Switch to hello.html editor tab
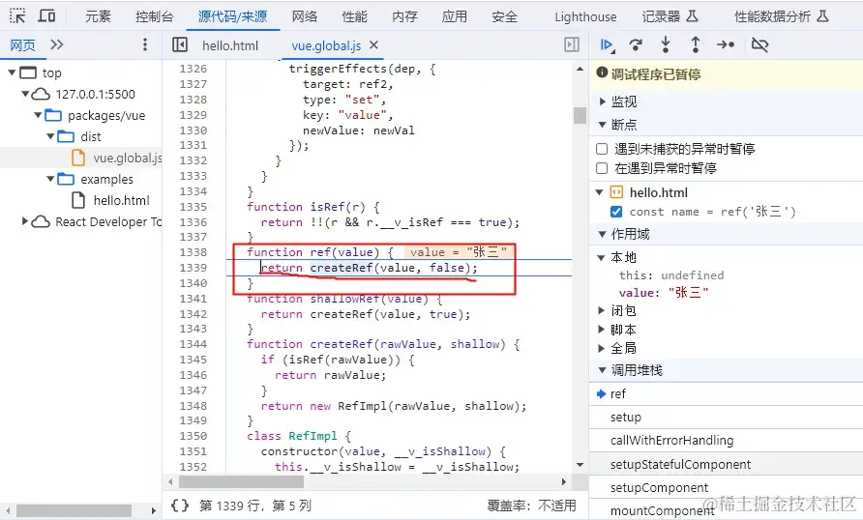The height and width of the screenshot is (520, 863). click(x=230, y=45)
